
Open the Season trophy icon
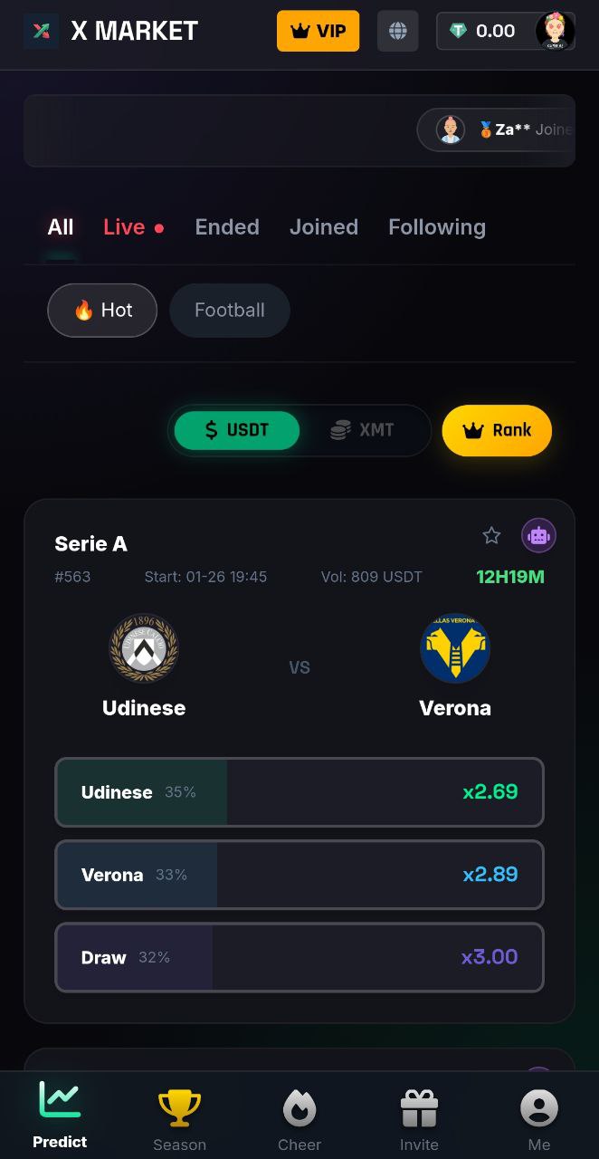179,1103
